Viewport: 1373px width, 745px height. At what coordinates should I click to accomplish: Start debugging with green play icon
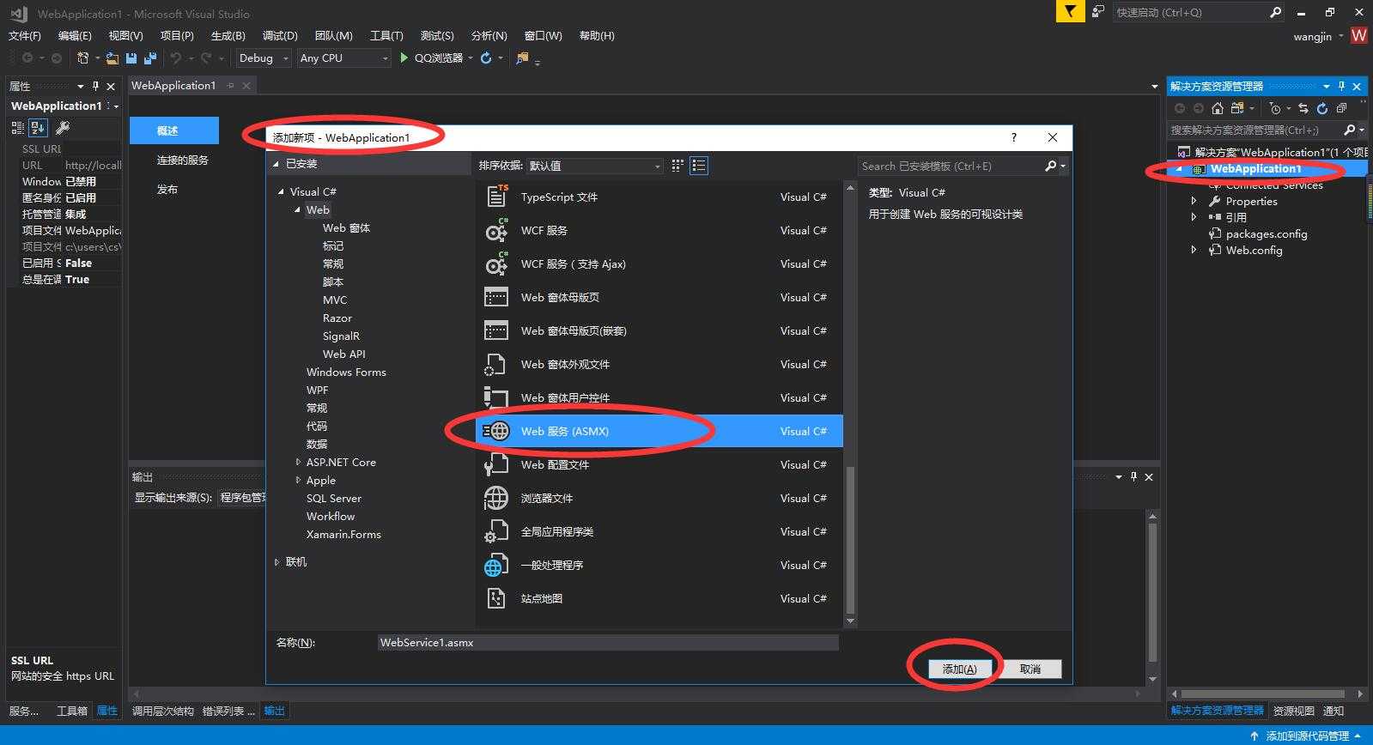tap(404, 58)
